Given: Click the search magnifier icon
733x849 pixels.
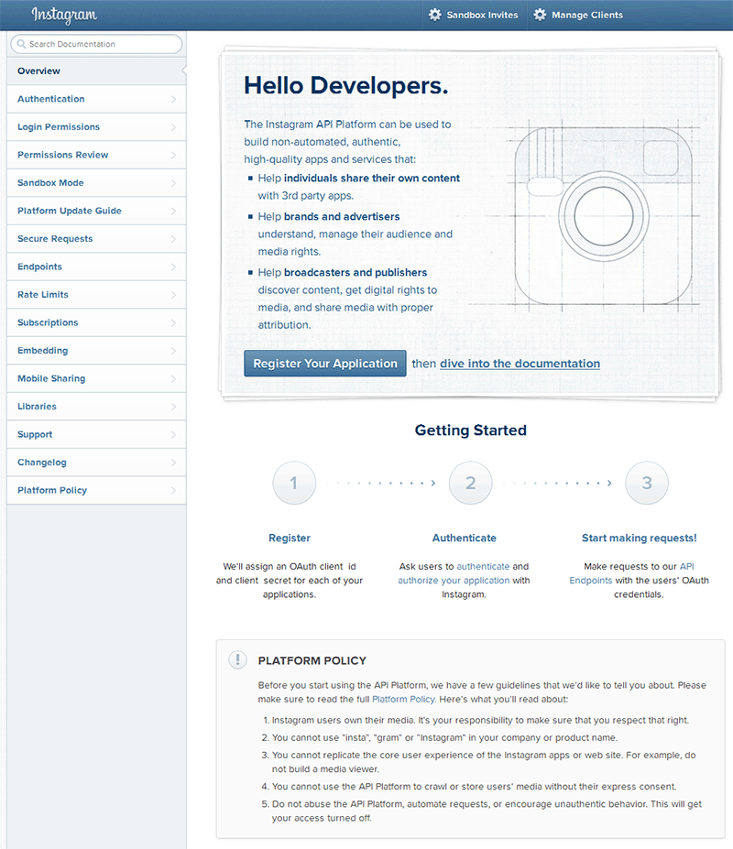Looking at the screenshot, I should 21,44.
